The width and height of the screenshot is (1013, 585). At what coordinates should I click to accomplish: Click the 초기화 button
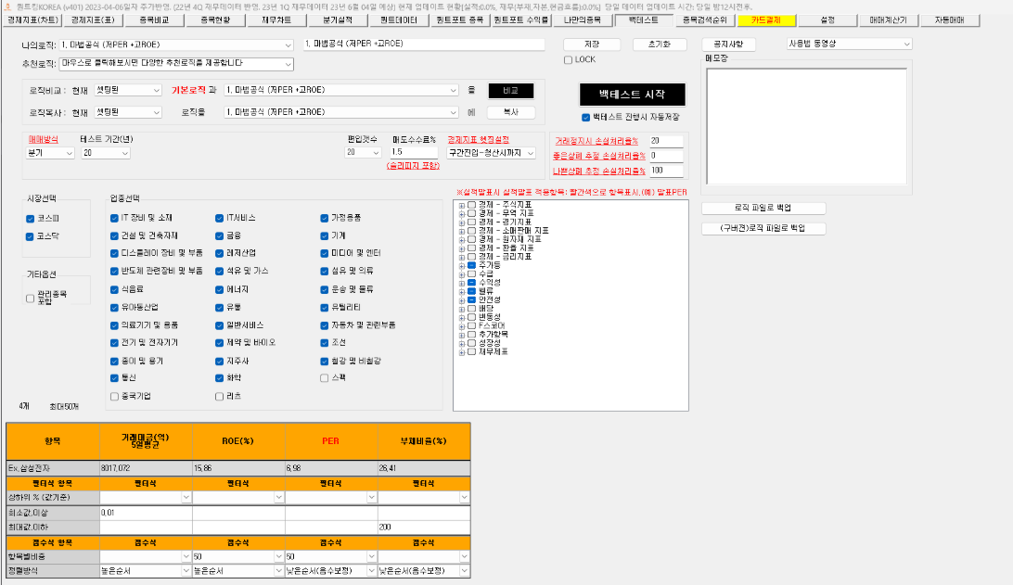coord(659,44)
